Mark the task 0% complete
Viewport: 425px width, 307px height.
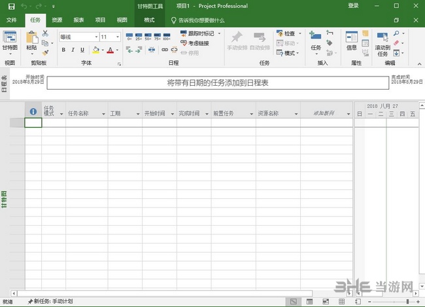(x=129, y=37)
